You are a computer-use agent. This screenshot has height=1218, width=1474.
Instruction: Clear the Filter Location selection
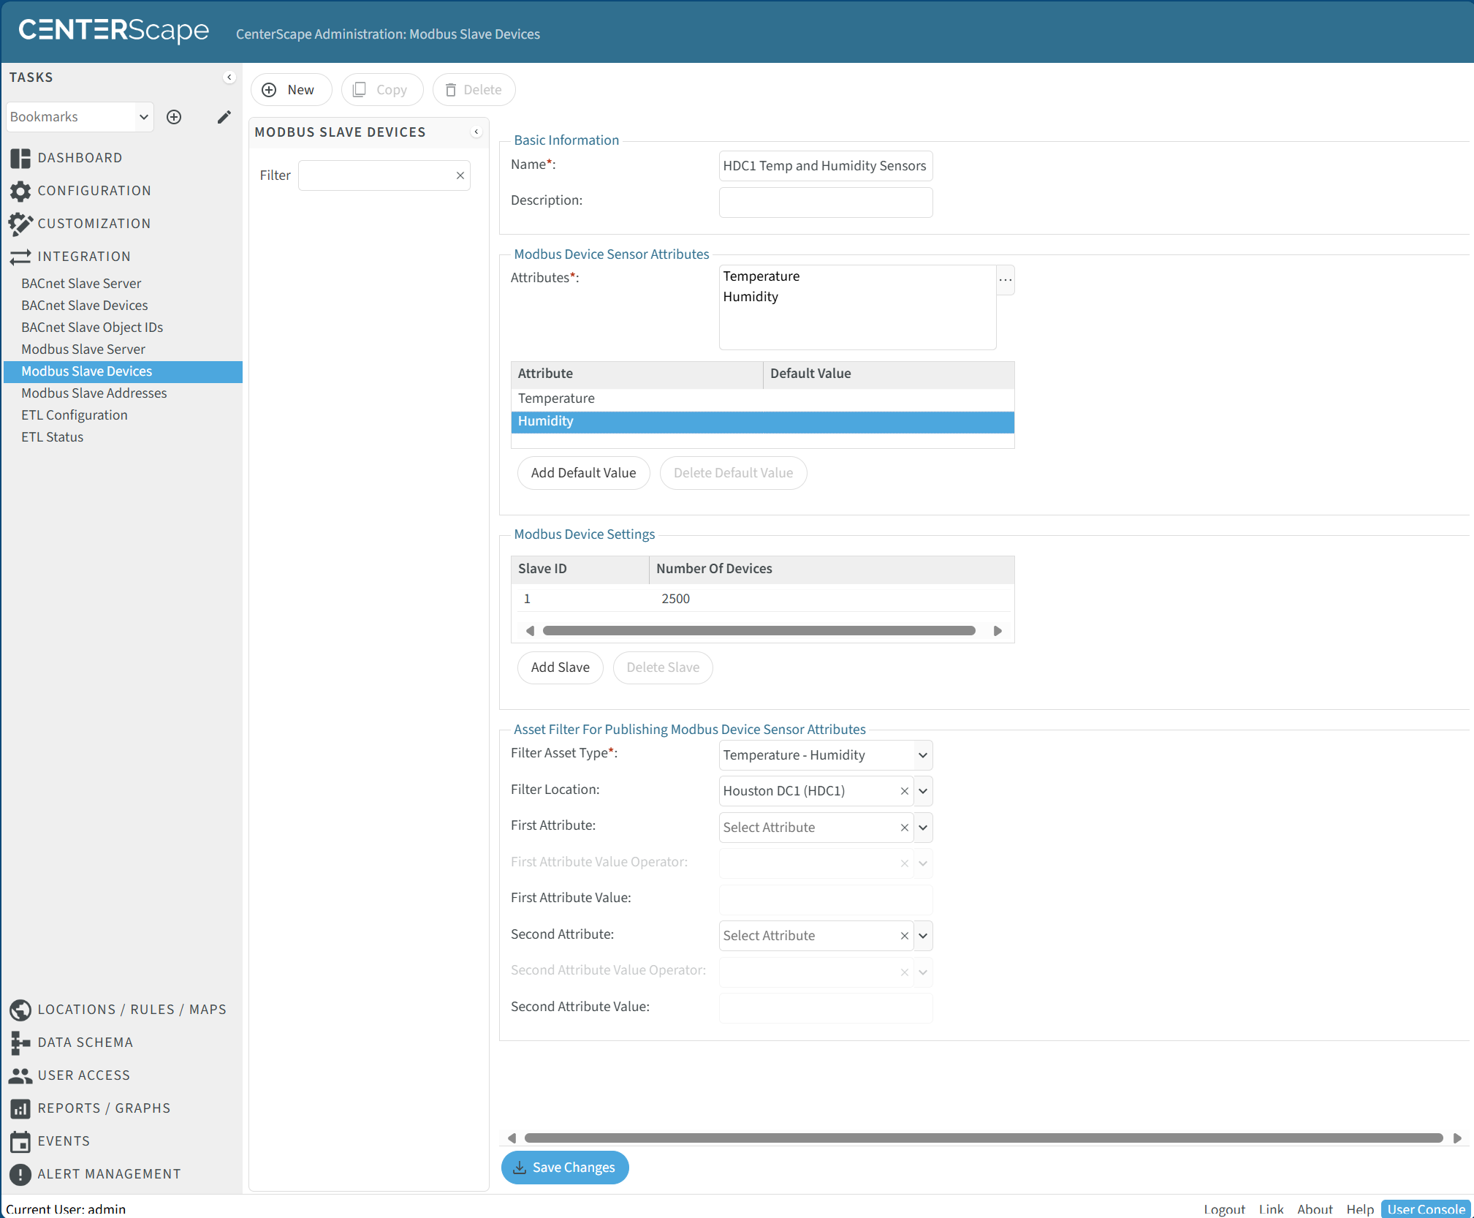904,791
